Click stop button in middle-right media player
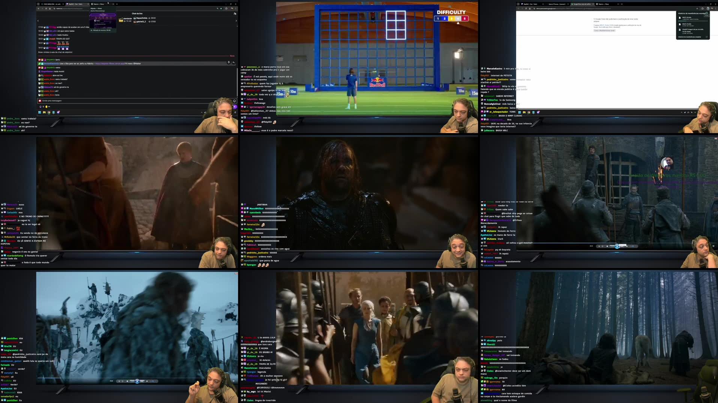Viewport: 718px width, 403px height. pyautogui.click(x=607, y=246)
